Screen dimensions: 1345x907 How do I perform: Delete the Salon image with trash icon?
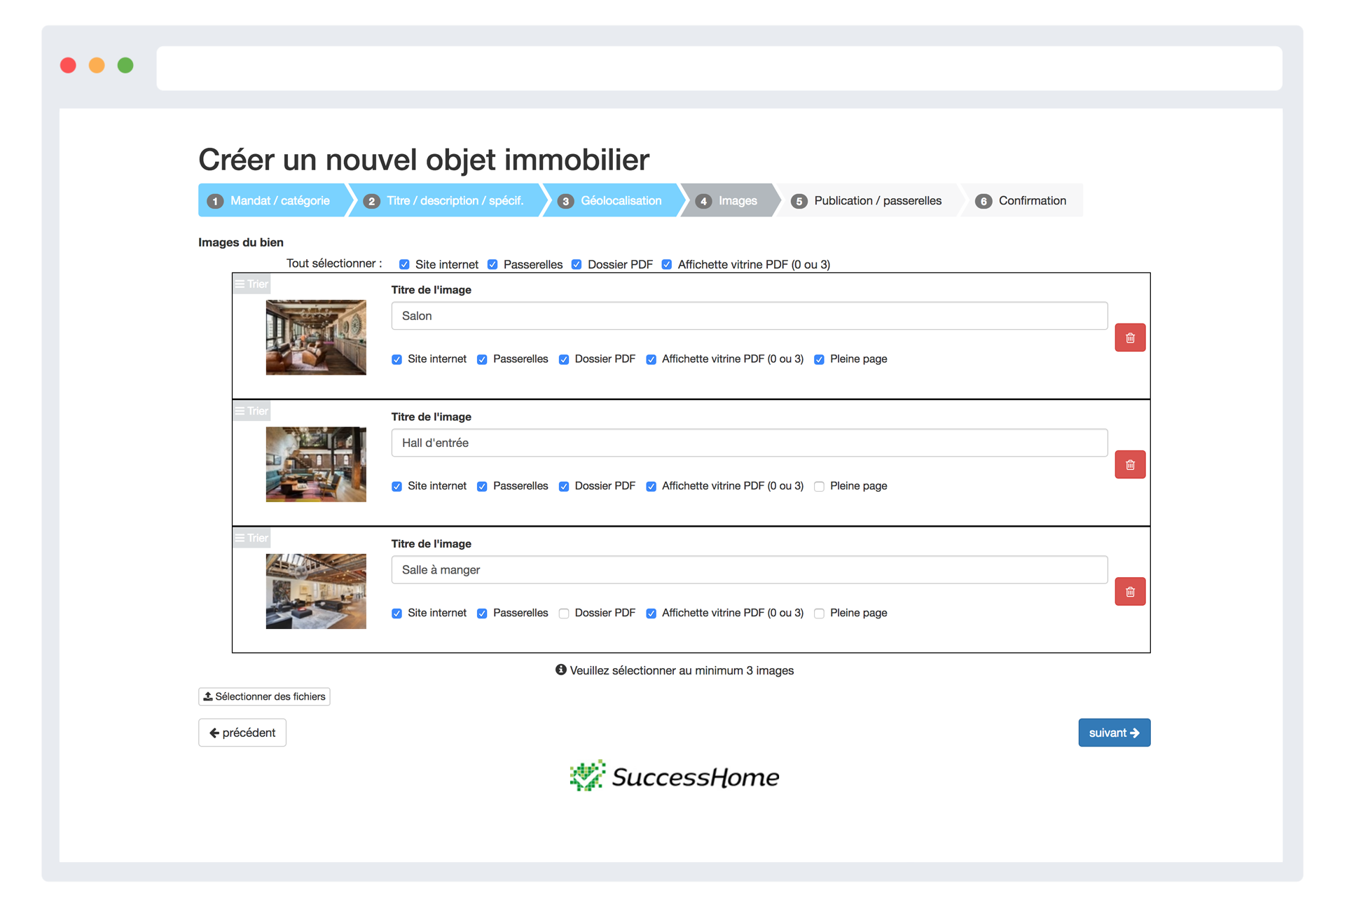pyautogui.click(x=1129, y=338)
